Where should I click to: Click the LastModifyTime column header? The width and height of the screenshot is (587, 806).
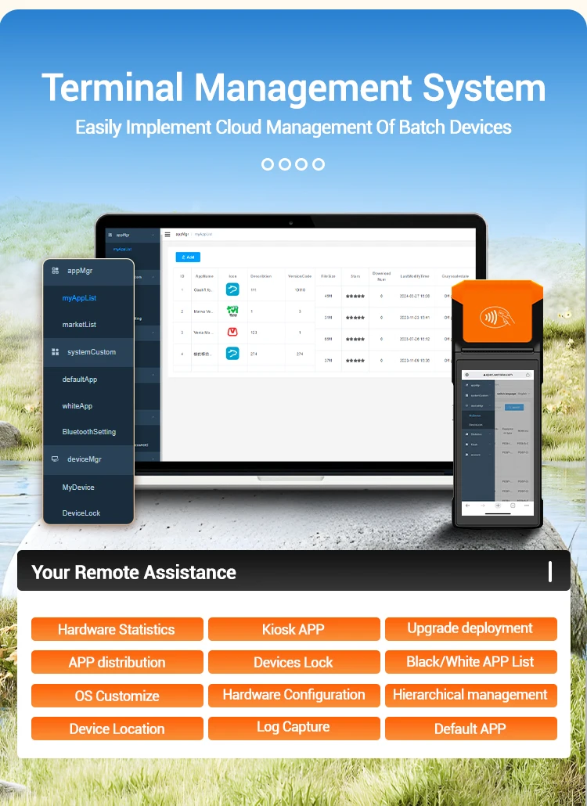point(414,276)
